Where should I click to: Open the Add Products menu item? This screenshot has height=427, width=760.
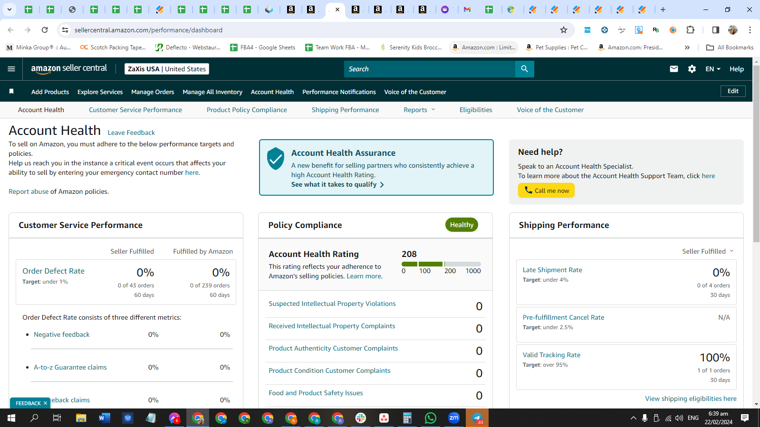(50, 92)
